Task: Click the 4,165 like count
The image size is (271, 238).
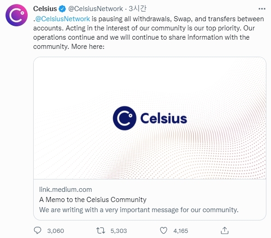Action: pyautogui.click(x=181, y=231)
